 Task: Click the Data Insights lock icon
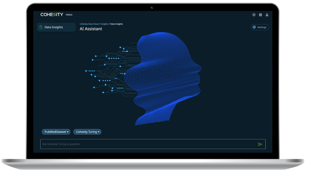pyautogui.click(x=41, y=27)
